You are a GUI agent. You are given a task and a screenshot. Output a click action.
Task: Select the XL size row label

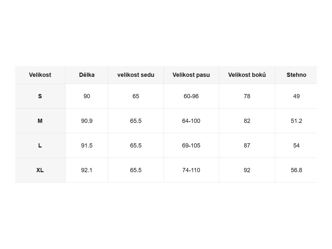[x=40, y=170]
